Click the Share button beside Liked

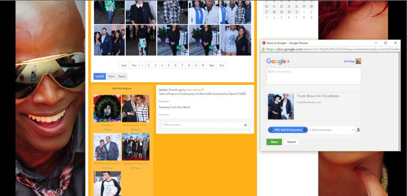pyautogui.click(x=111, y=76)
